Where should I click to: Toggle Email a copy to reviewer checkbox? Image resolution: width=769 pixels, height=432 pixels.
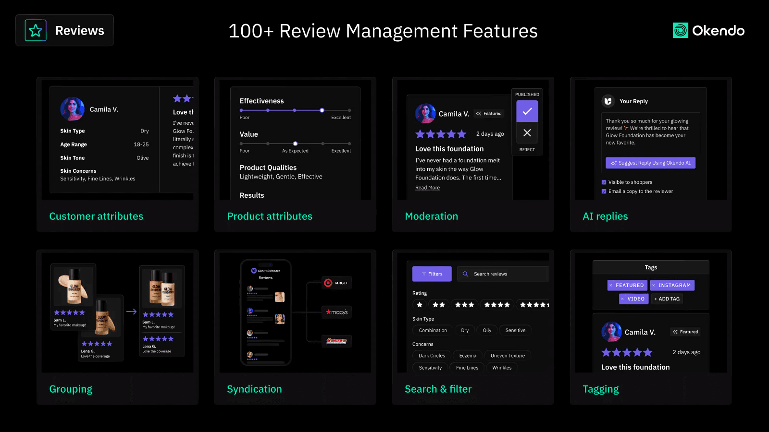click(x=604, y=192)
